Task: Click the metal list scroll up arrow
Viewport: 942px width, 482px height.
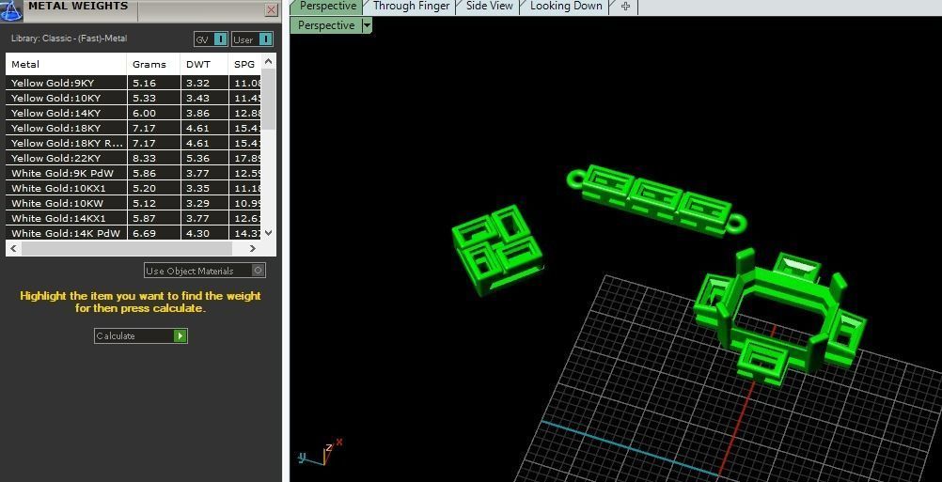Action: pyautogui.click(x=269, y=61)
